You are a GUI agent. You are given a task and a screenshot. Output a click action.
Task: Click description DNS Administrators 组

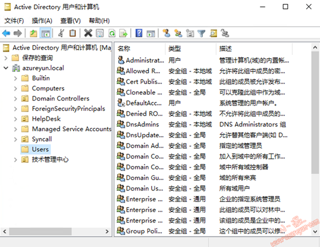tap(252, 125)
